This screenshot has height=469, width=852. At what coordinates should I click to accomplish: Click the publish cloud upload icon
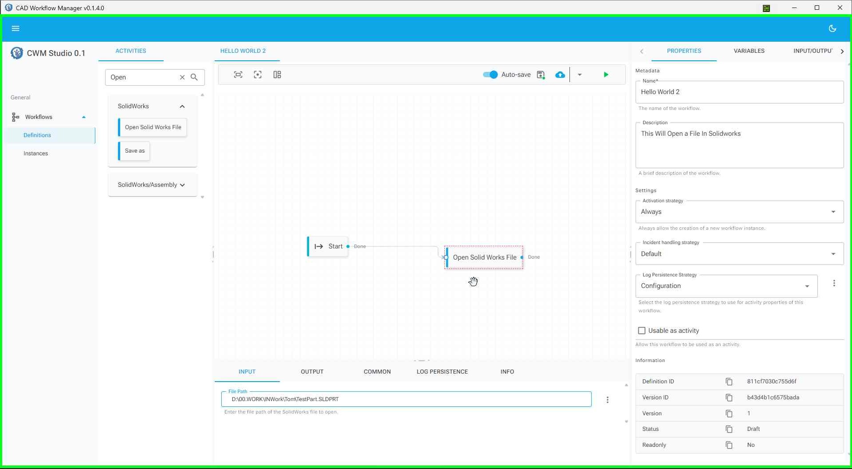click(560, 75)
